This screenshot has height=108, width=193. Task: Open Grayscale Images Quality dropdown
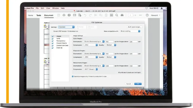[x=111, y=57]
